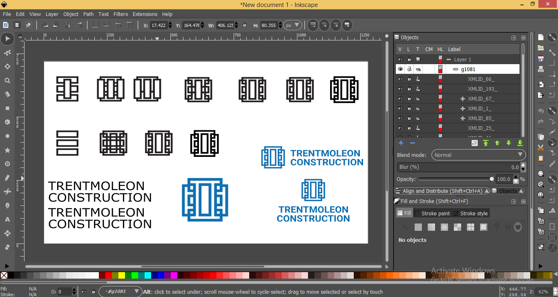Viewport: 558px width, 297px height.
Task: Open the px units dropdown
Action: coord(293,25)
